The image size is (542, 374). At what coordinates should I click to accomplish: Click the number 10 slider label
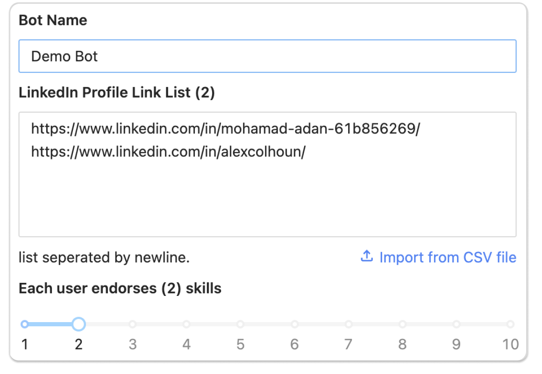click(x=510, y=345)
